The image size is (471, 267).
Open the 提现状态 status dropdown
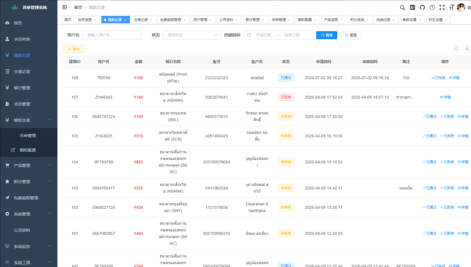coord(192,35)
